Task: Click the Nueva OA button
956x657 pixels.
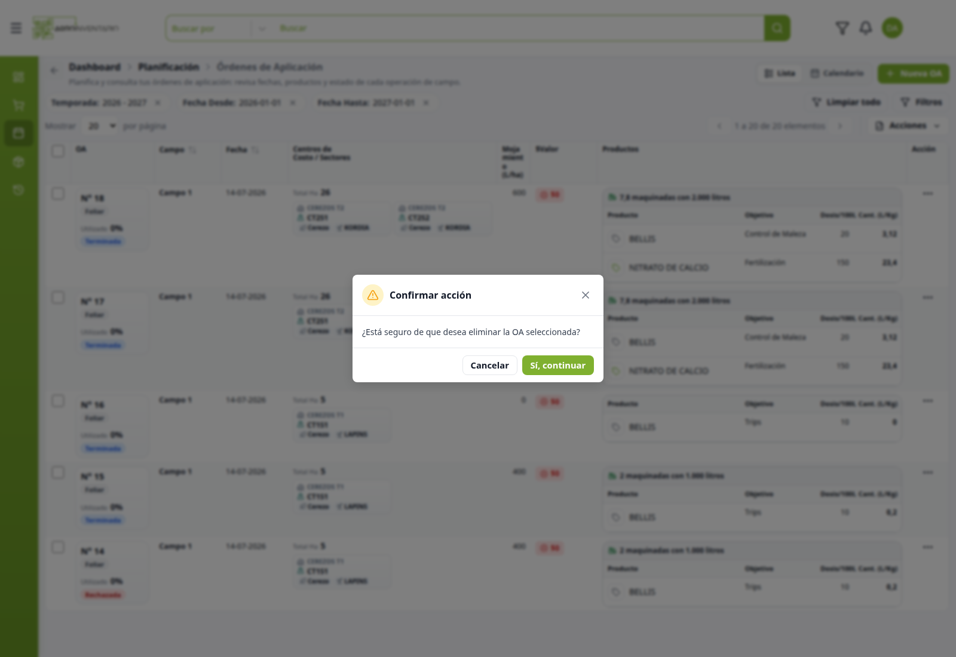Action: point(914,73)
